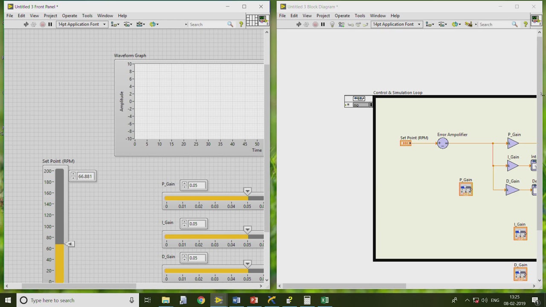Open Window menu in Block Diagram
546x307 pixels.
[x=378, y=16]
